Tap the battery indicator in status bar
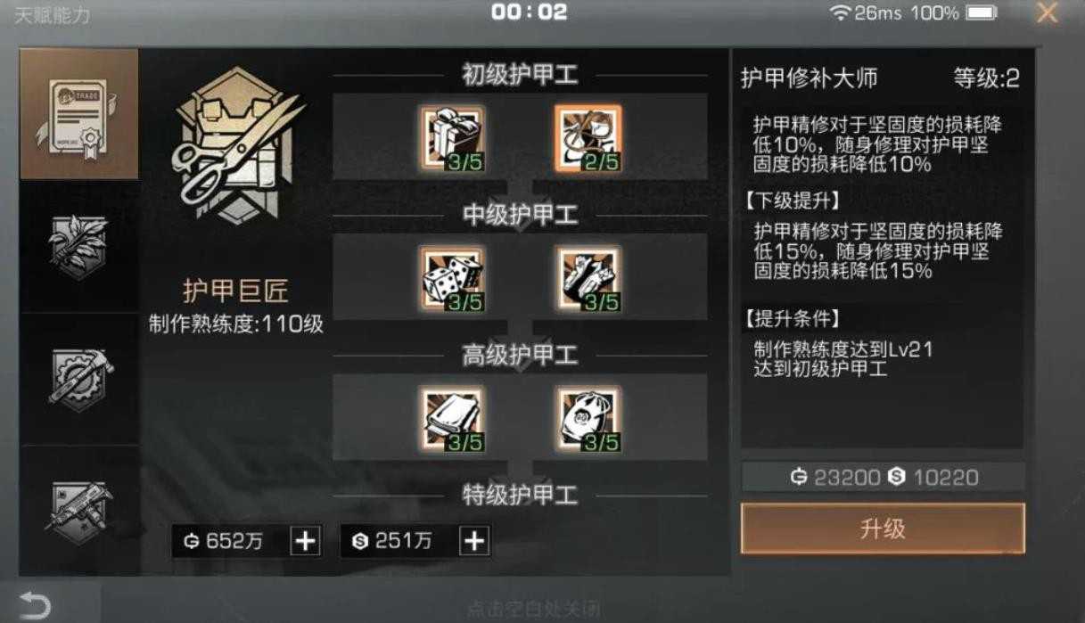 (982, 12)
